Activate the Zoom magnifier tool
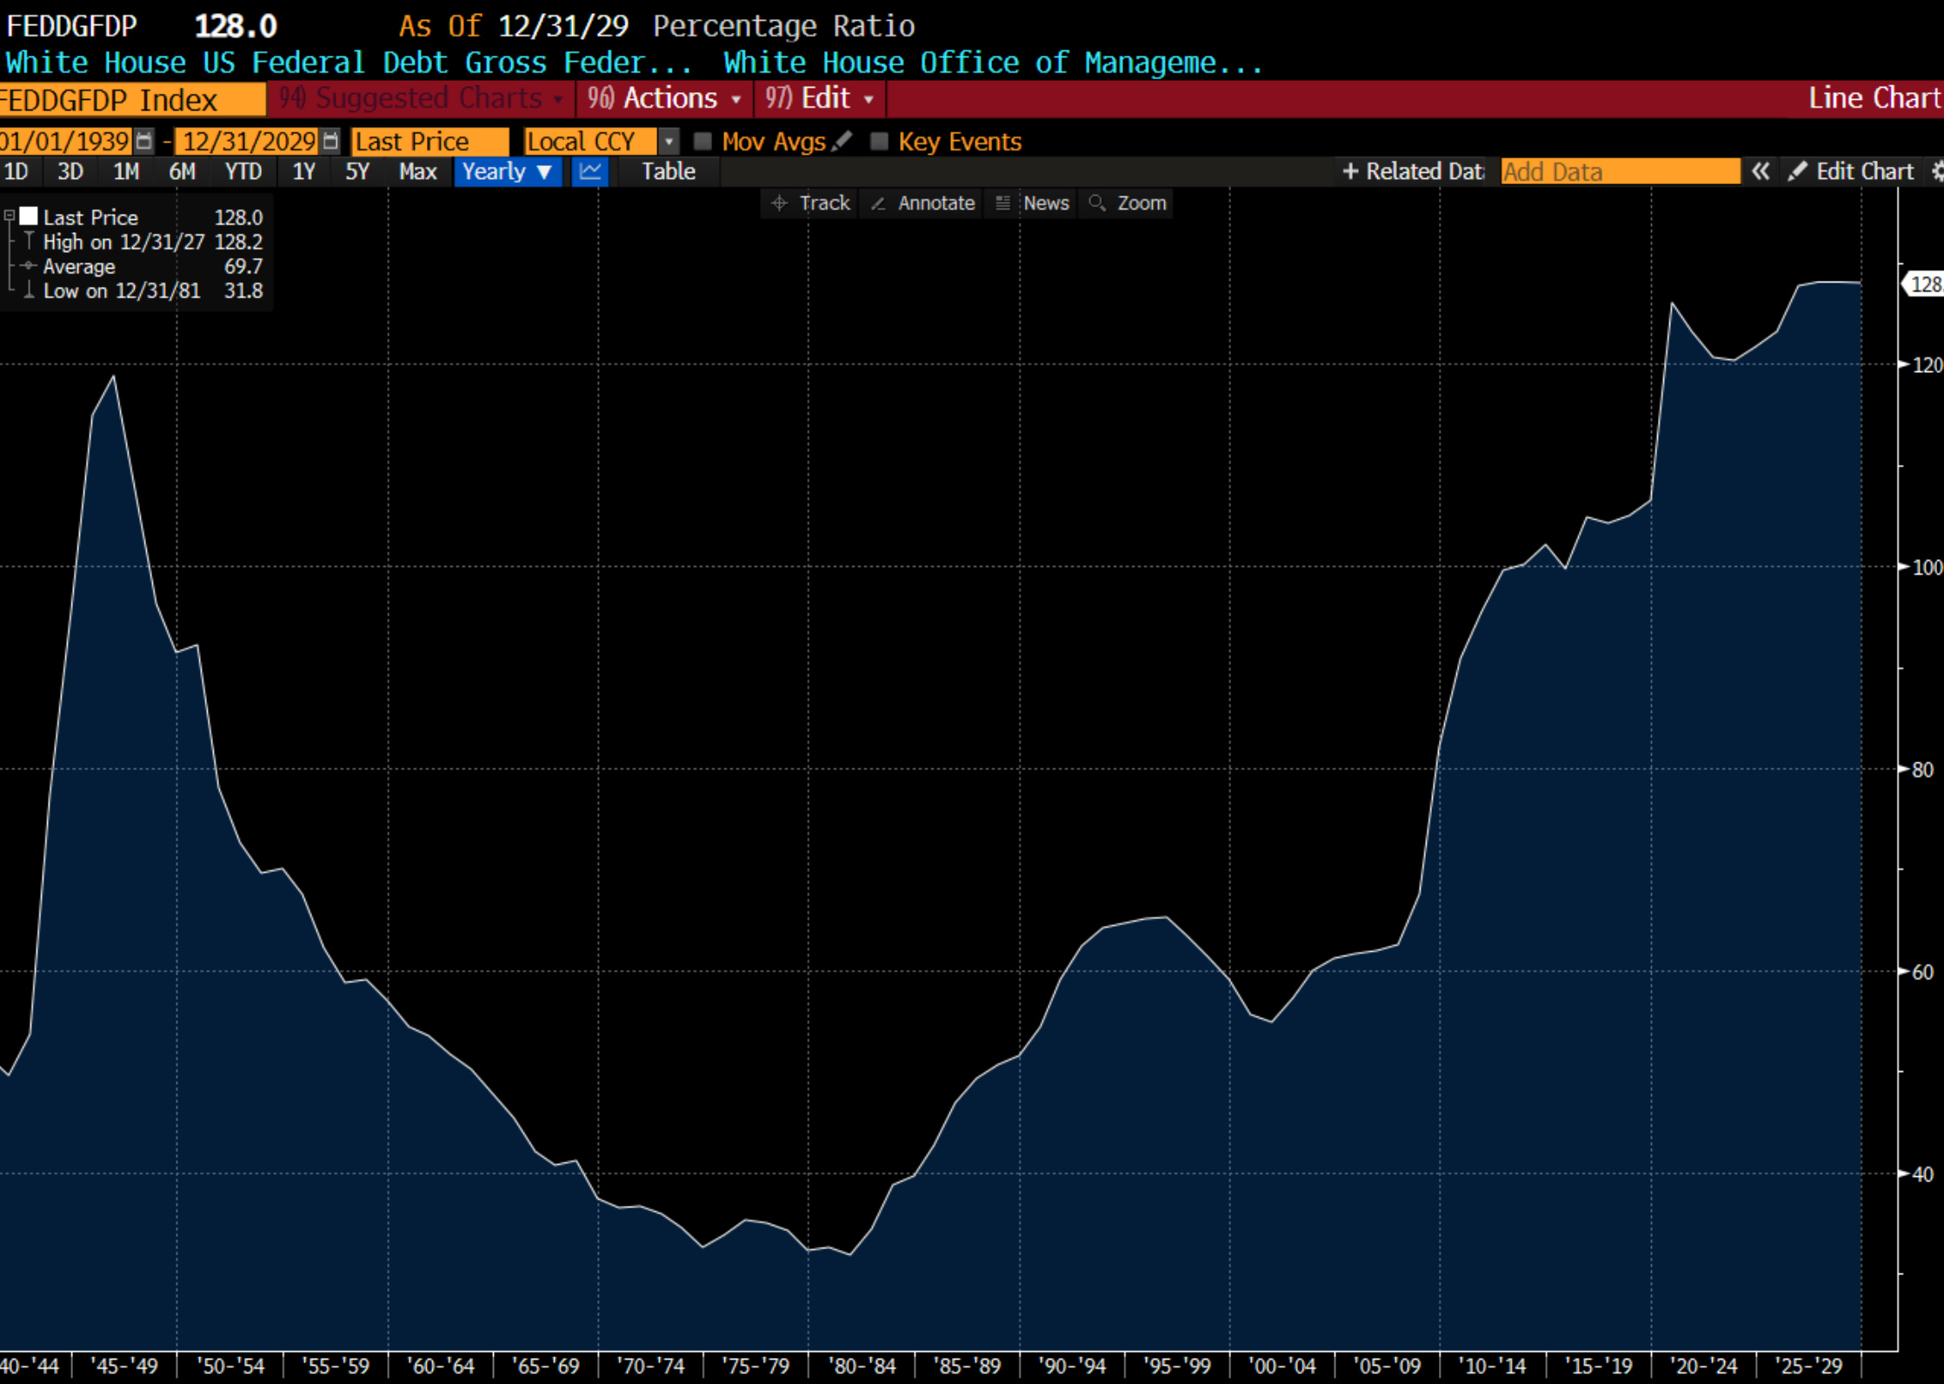This screenshot has width=1944, height=1384. click(x=1128, y=203)
